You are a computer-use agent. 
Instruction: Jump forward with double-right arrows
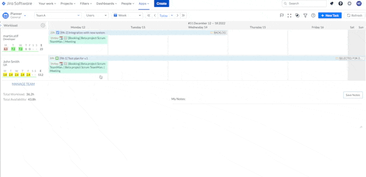click(183, 16)
